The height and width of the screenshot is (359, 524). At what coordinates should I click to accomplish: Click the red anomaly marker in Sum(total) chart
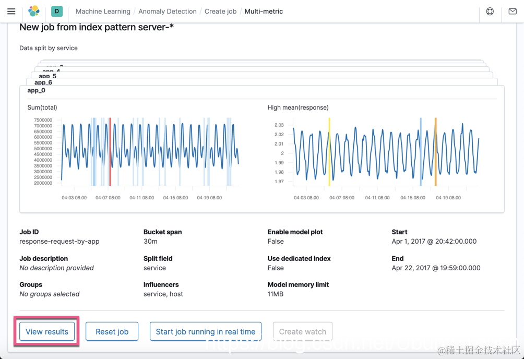point(110,151)
